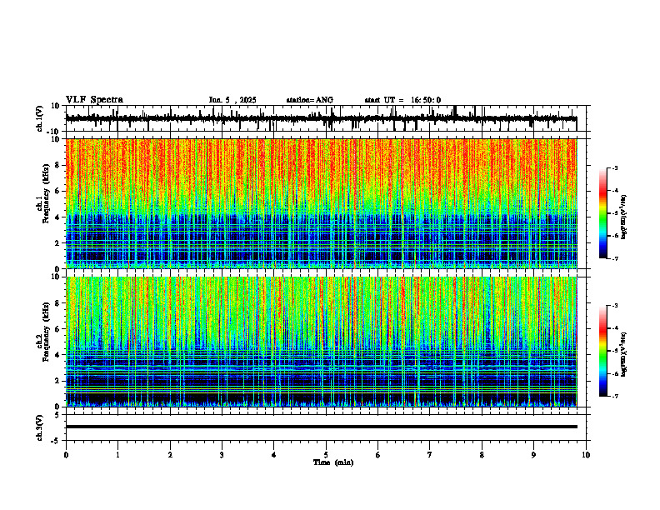Click time axis tick label "4"
The height and width of the screenshot is (510, 660).
click(x=274, y=455)
